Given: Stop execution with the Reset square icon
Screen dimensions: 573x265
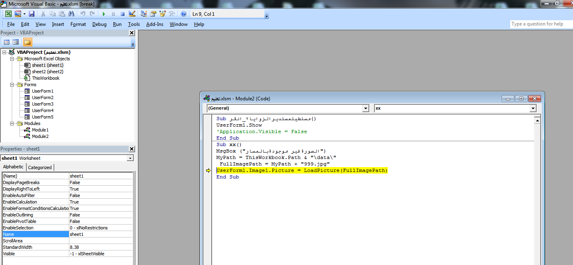Looking at the screenshot, I should click(122, 14).
